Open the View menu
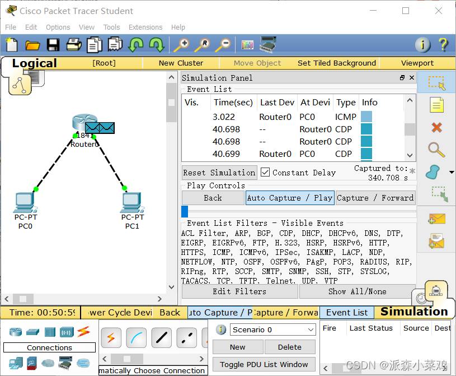Screen dimensions: 456x376 [87, 27]
